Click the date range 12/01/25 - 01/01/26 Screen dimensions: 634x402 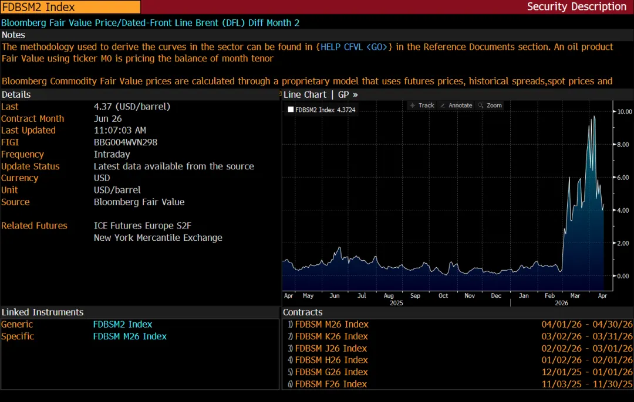[x=587, y=372]
